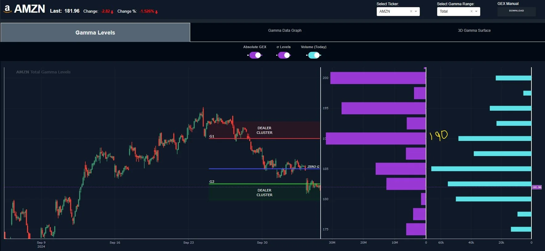
Task: Click the purple gamma bar at 185
Action: [400, 169]
